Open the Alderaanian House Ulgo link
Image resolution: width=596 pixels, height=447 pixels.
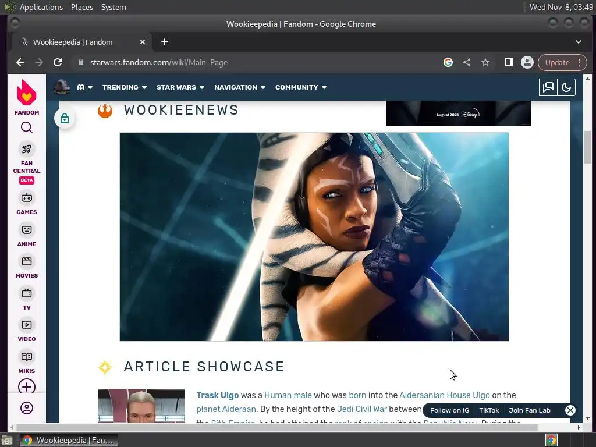coord(444,395)
